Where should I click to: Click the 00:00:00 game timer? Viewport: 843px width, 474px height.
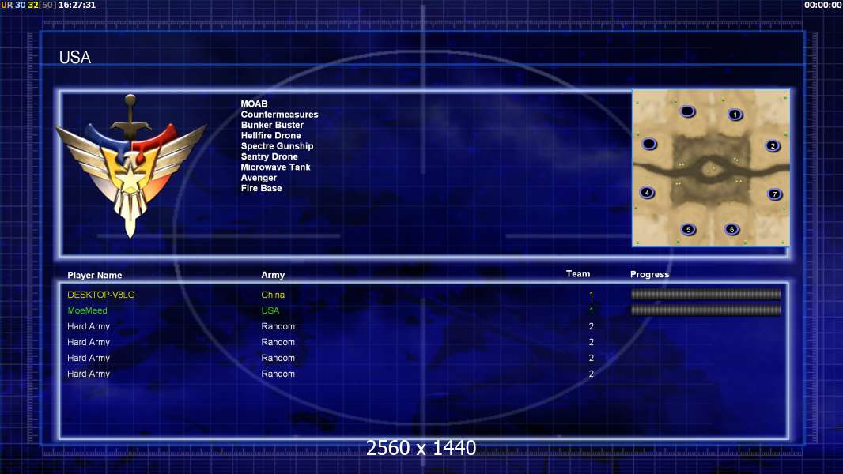point(823,5)
